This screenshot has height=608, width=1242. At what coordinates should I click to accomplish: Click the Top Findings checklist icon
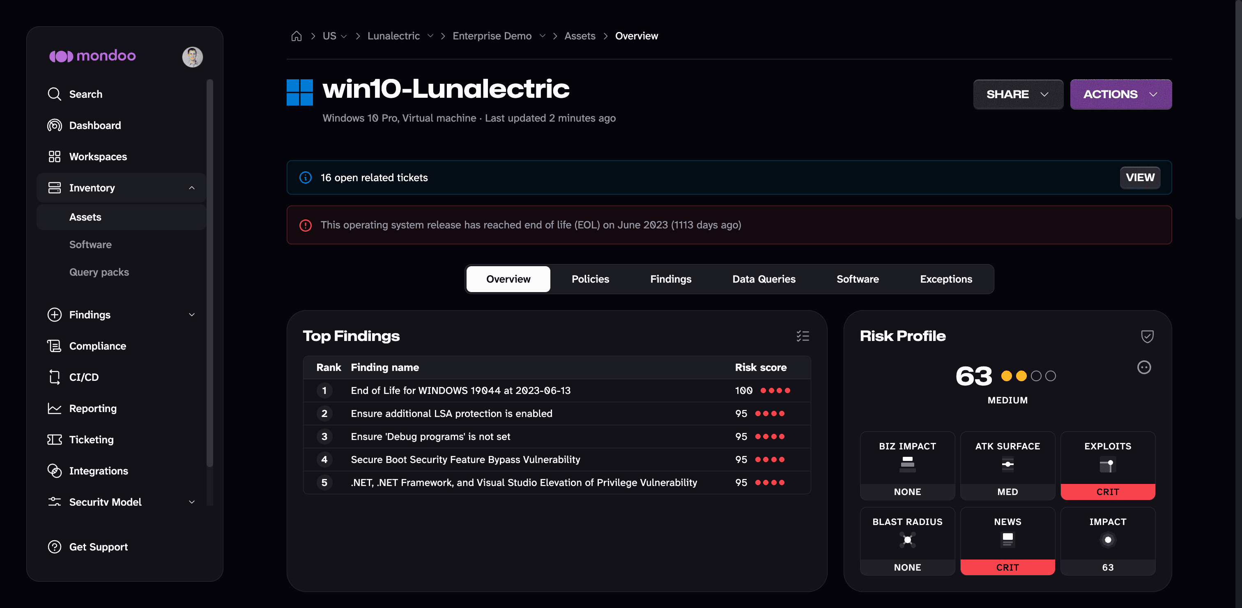[803, 336]
